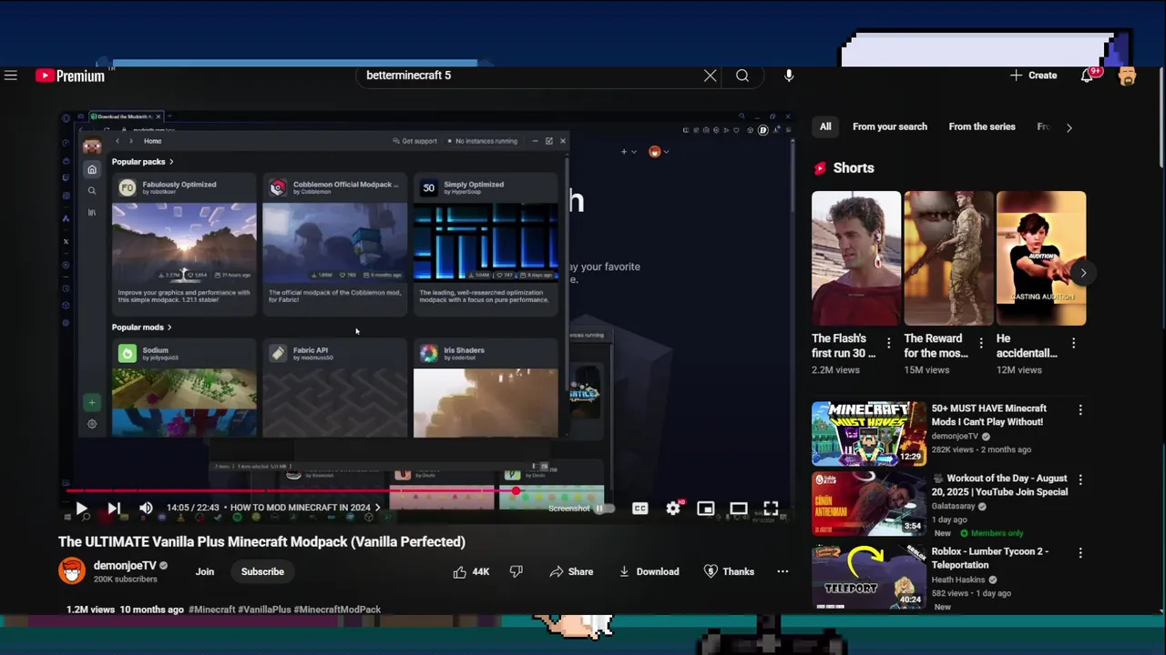1166x655 pixels.
Task: Send Thanks to the creator
Action: (x=729, y=571)
